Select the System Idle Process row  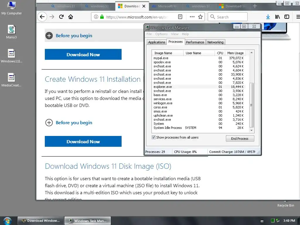pyautogui.click(x=199, y=128)
